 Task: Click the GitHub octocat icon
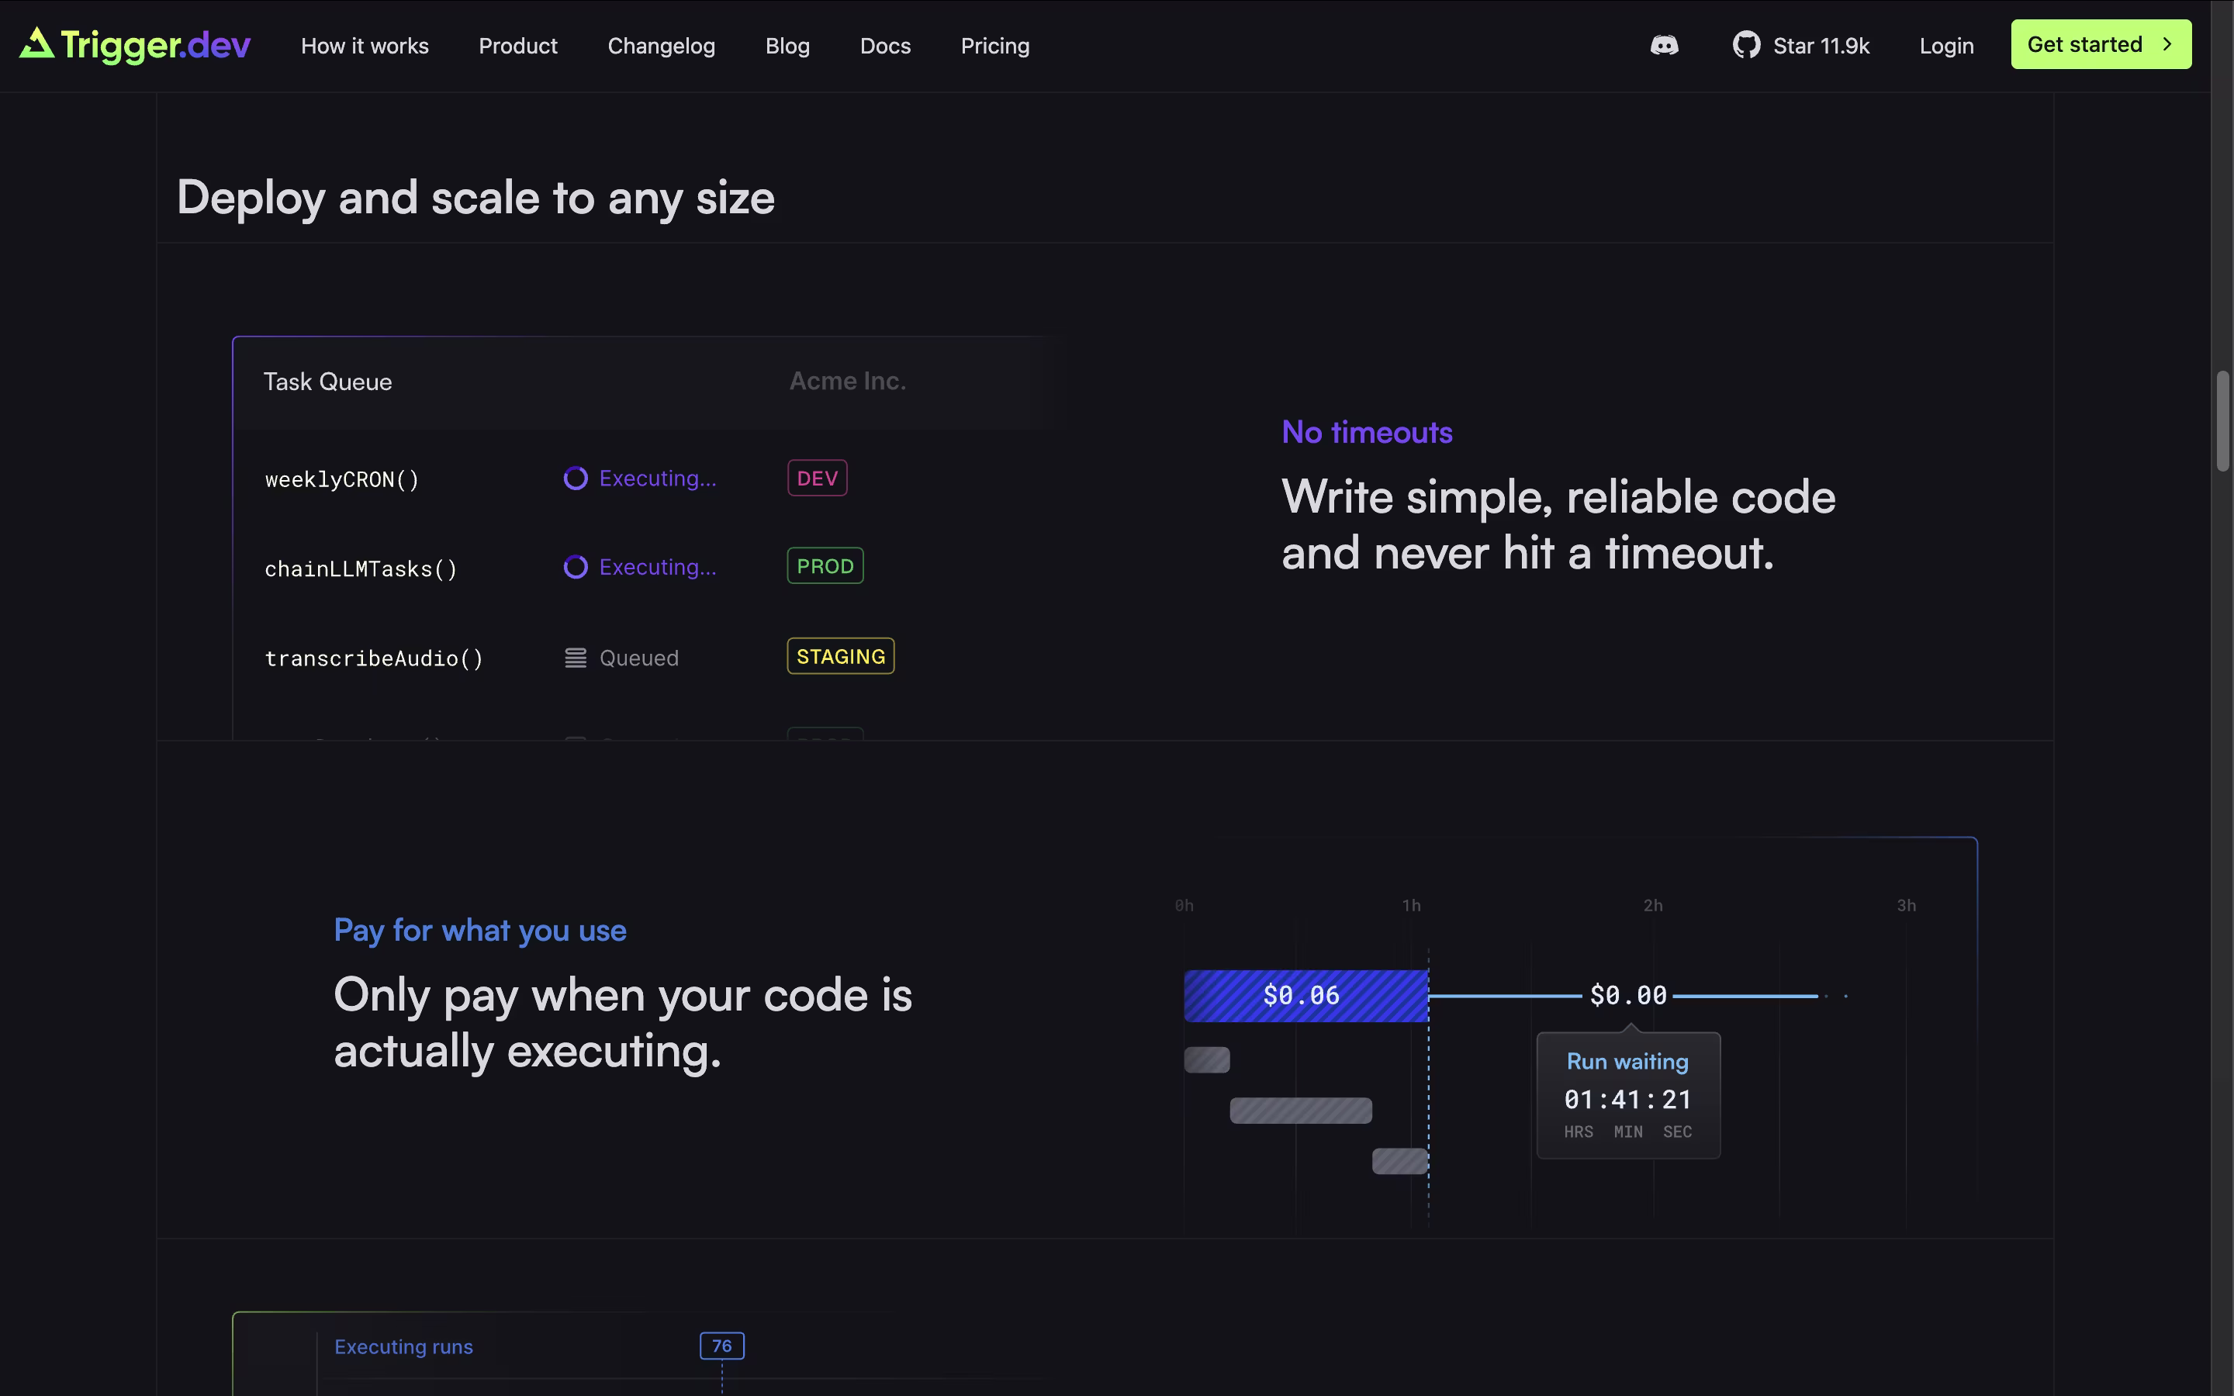pos(1745,45)
